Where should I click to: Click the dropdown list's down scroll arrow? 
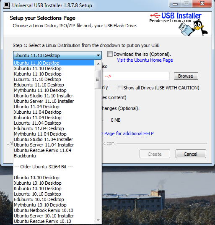[98, 220]
